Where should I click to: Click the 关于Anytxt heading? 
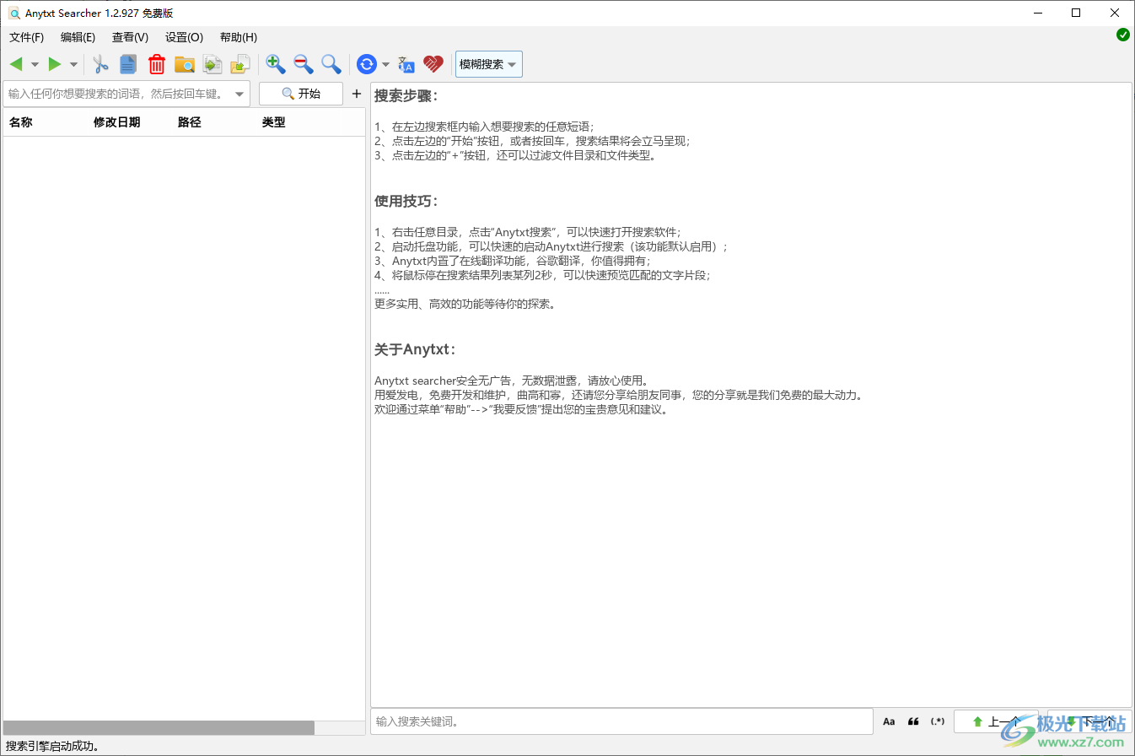coord(416,349)
